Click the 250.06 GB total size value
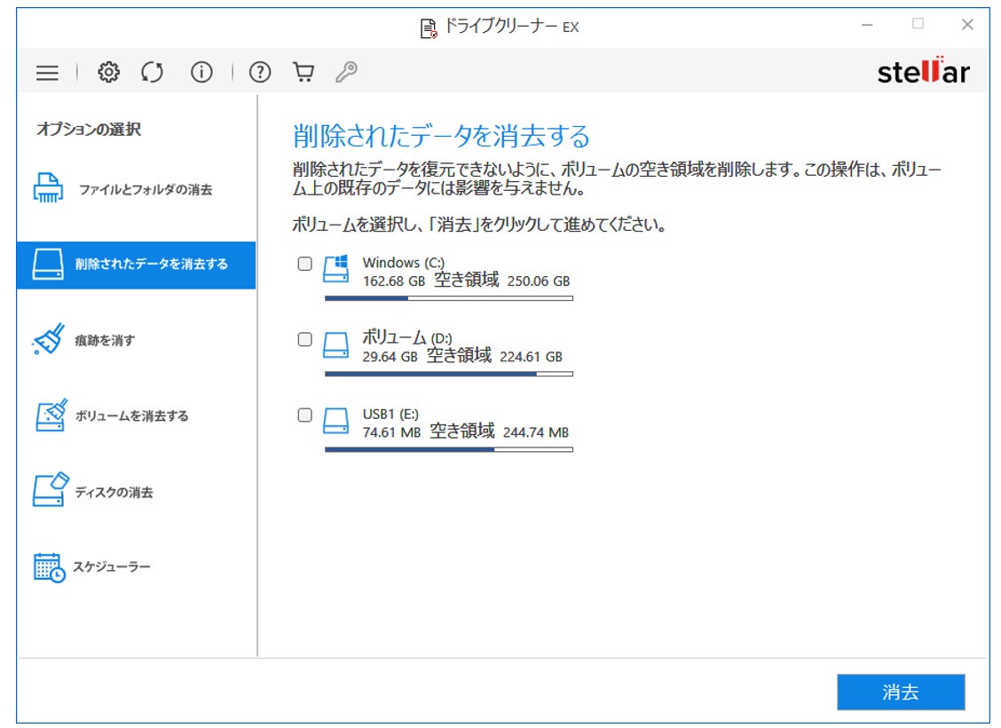Screen dimensions: 1001x728 point(538,281)
